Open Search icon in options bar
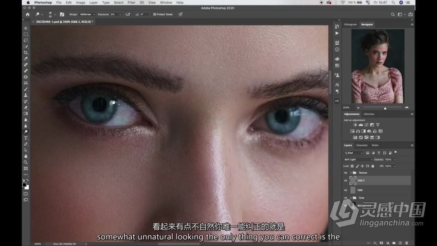This screenshot has width=437, height=246. pos(393,14)
